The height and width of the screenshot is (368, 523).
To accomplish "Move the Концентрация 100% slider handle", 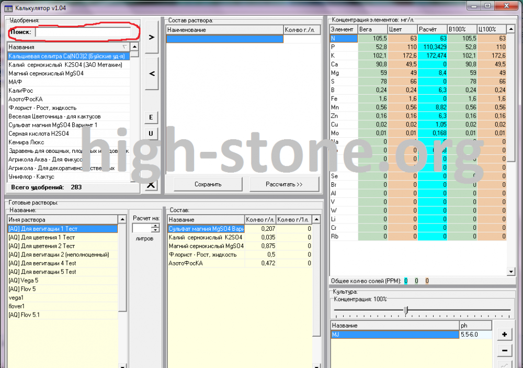I will click(x=406, y=310).
